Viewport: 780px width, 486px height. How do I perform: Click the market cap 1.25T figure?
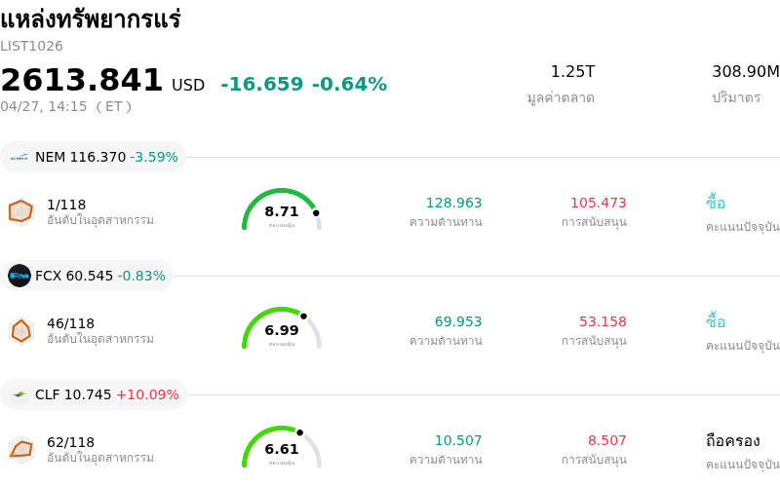click(572, 72)
